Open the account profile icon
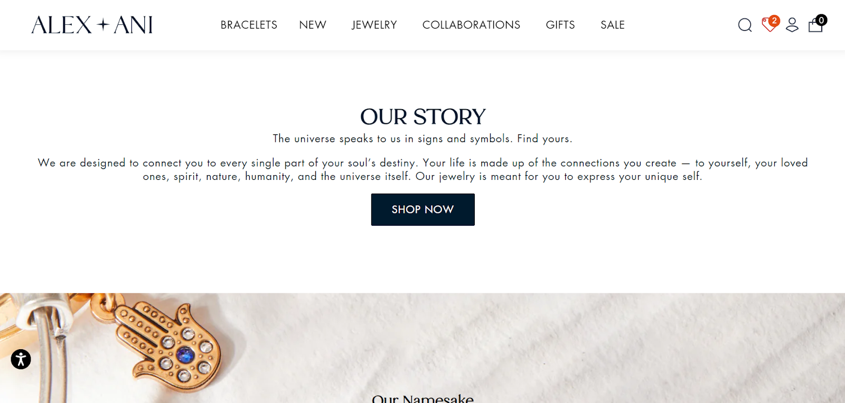845x403 pixels. [792, 25]
